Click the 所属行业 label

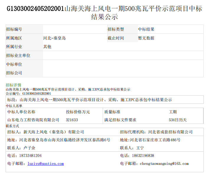pos(14,47)
